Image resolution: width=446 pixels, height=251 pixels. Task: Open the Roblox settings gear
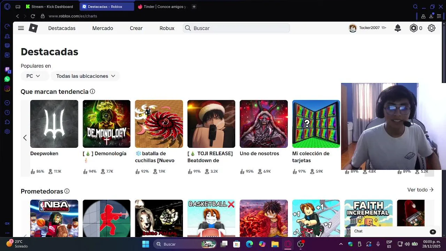click(x=431, y=28)
